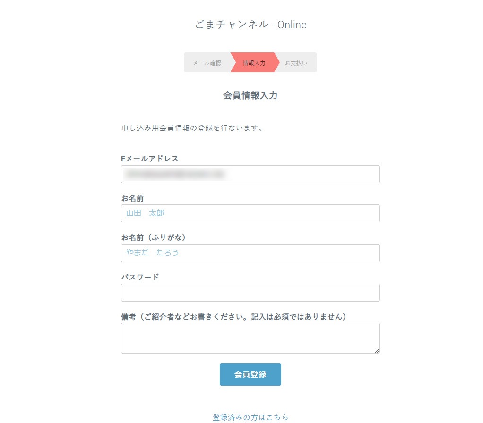Image resolution: width=483 pixels, height=423 pixels.
Task: Click into the お名前 field with 山田 太郎 placeholder
Action: pyautogui.click(x=250, y=213)
